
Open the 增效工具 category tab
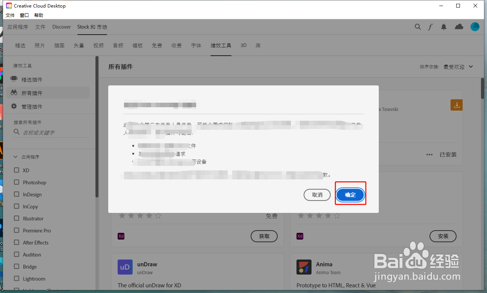point(221,46)
